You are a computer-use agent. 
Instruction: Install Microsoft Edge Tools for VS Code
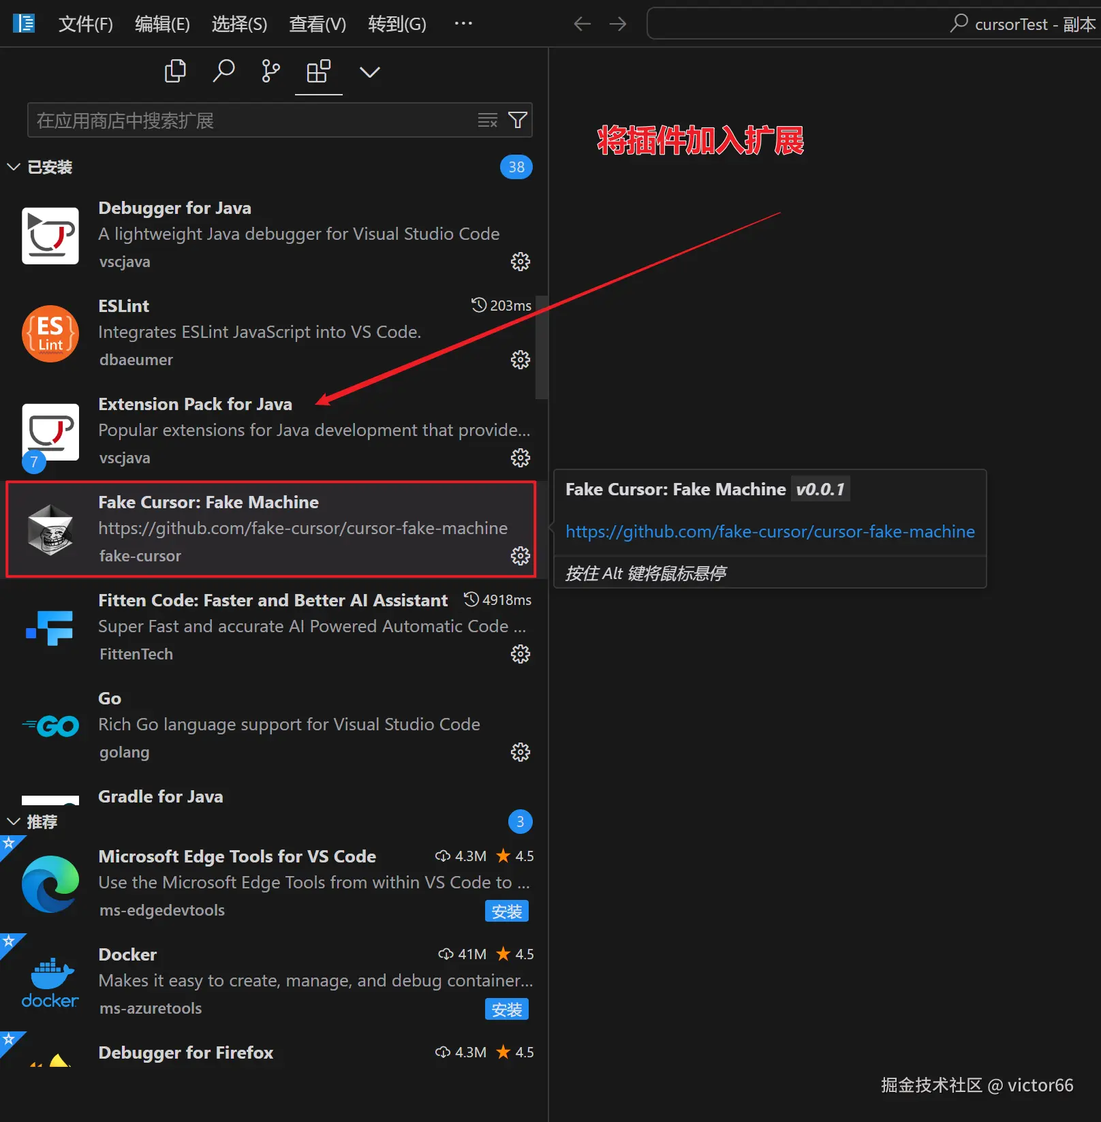(507, 911)
